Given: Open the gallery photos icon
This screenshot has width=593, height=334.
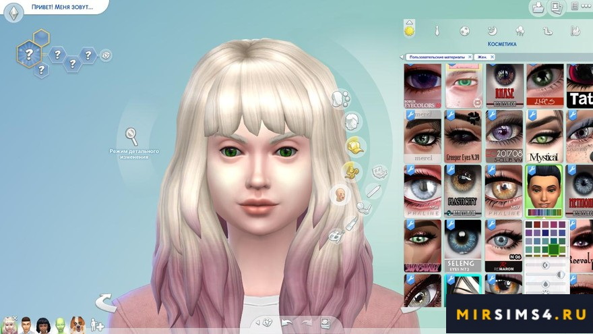Looking at the screenshot, I should (x=556, y=7).
